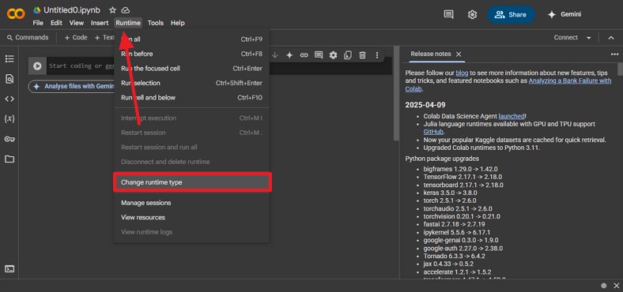Open the secrets key sidebar icon
The image size is (623, 292).
(x=9, y=139)
